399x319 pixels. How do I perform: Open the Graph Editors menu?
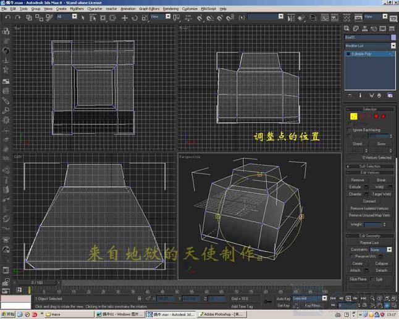(x=149, y=9)
